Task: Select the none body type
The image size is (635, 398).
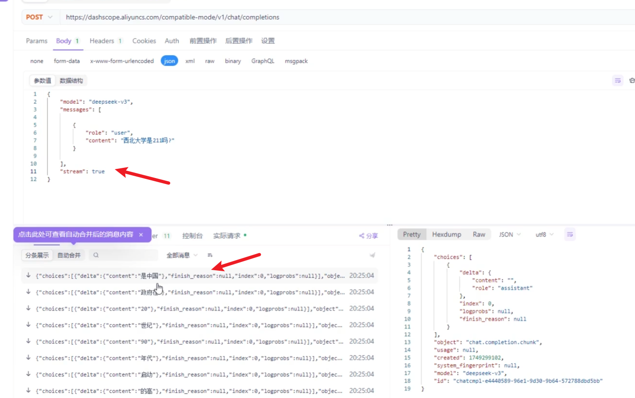Action: pyautogui.click(x=37, y=61)
